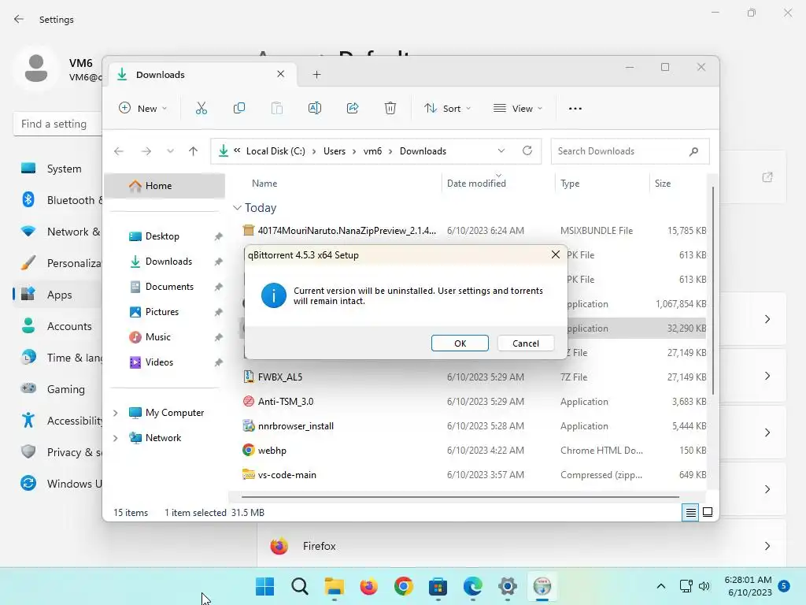Click the Search Downloads field
The height and width of the screenshot is (605, 806).
click(622, 151)
